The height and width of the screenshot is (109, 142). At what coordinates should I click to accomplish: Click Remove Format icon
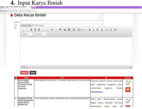coord(102,30)
